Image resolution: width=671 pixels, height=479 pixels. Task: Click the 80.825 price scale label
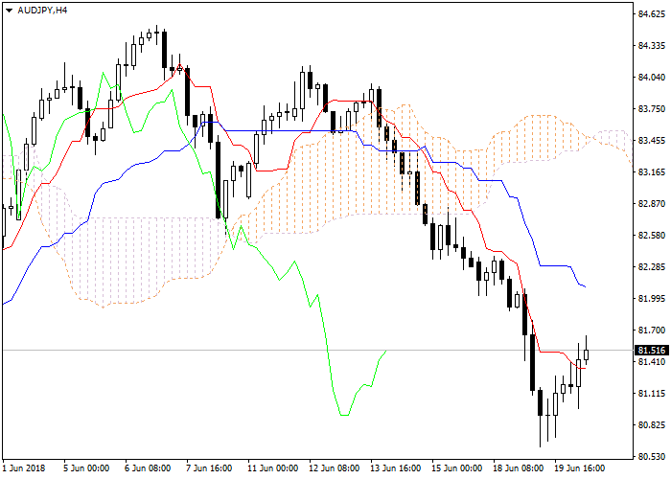tap(652, 425)
